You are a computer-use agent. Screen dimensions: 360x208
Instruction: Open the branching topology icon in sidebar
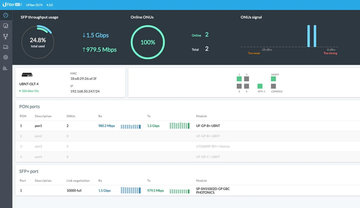coord(5,36)
